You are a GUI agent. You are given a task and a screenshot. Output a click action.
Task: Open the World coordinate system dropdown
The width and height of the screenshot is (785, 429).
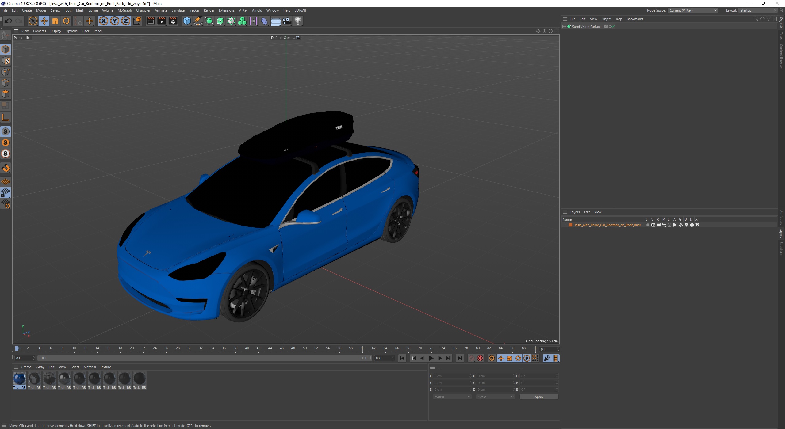[x=452, y=397]
